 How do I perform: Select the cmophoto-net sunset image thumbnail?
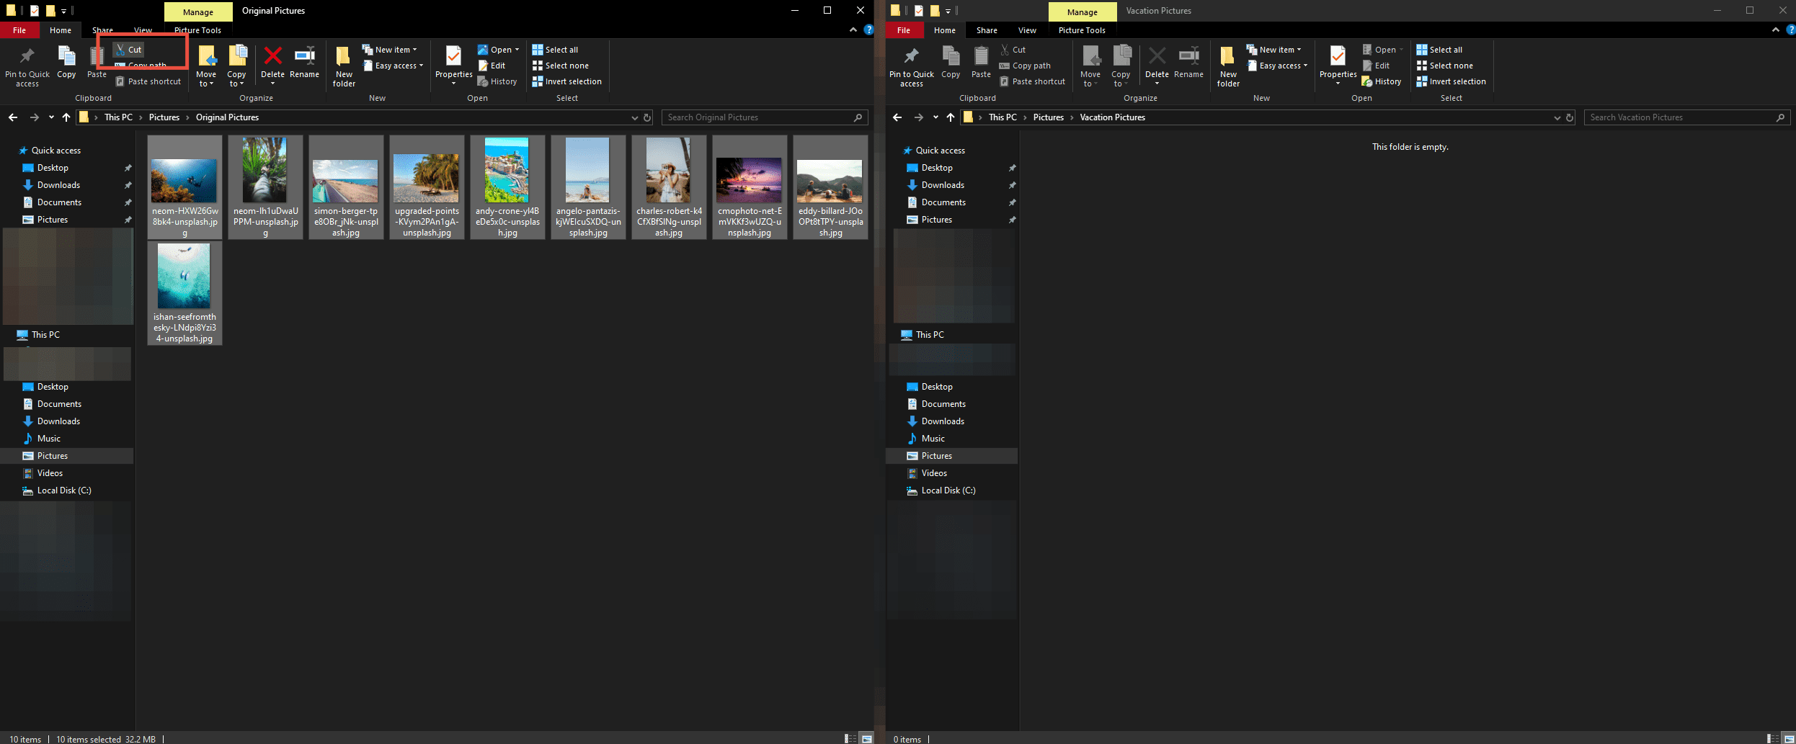(x=750, y=180)
